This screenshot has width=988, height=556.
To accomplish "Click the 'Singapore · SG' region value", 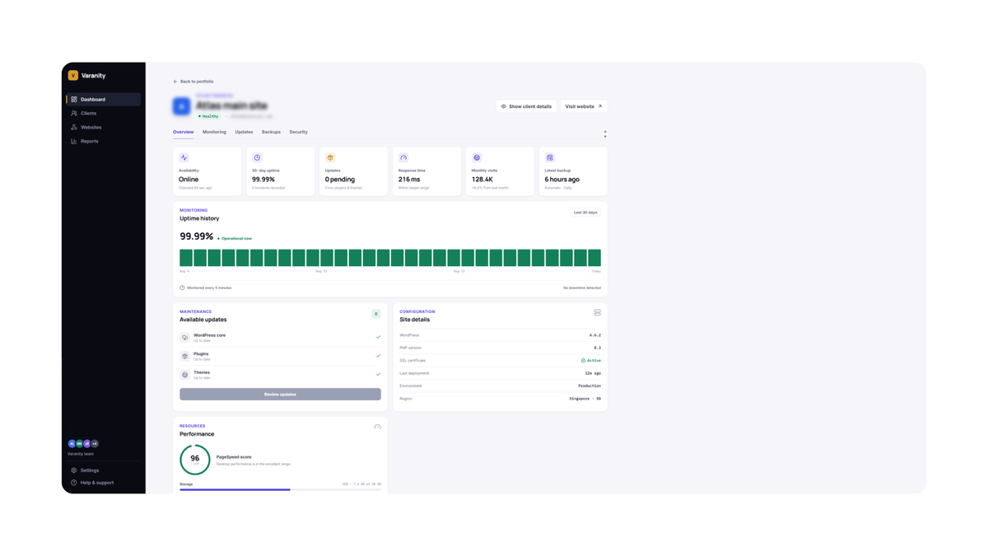I will coord(585,399).
